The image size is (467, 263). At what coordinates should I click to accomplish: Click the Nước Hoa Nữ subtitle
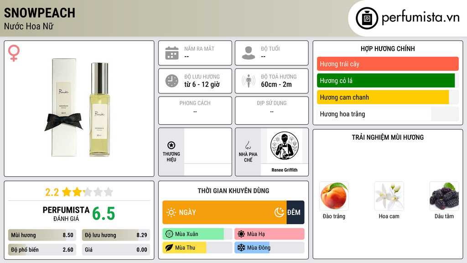click(x=29, y=26)
